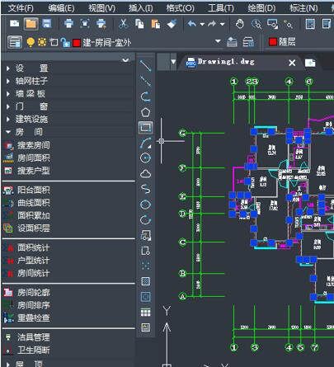
Task: Select the Revision Cloud tool
Action: (145, 174)
